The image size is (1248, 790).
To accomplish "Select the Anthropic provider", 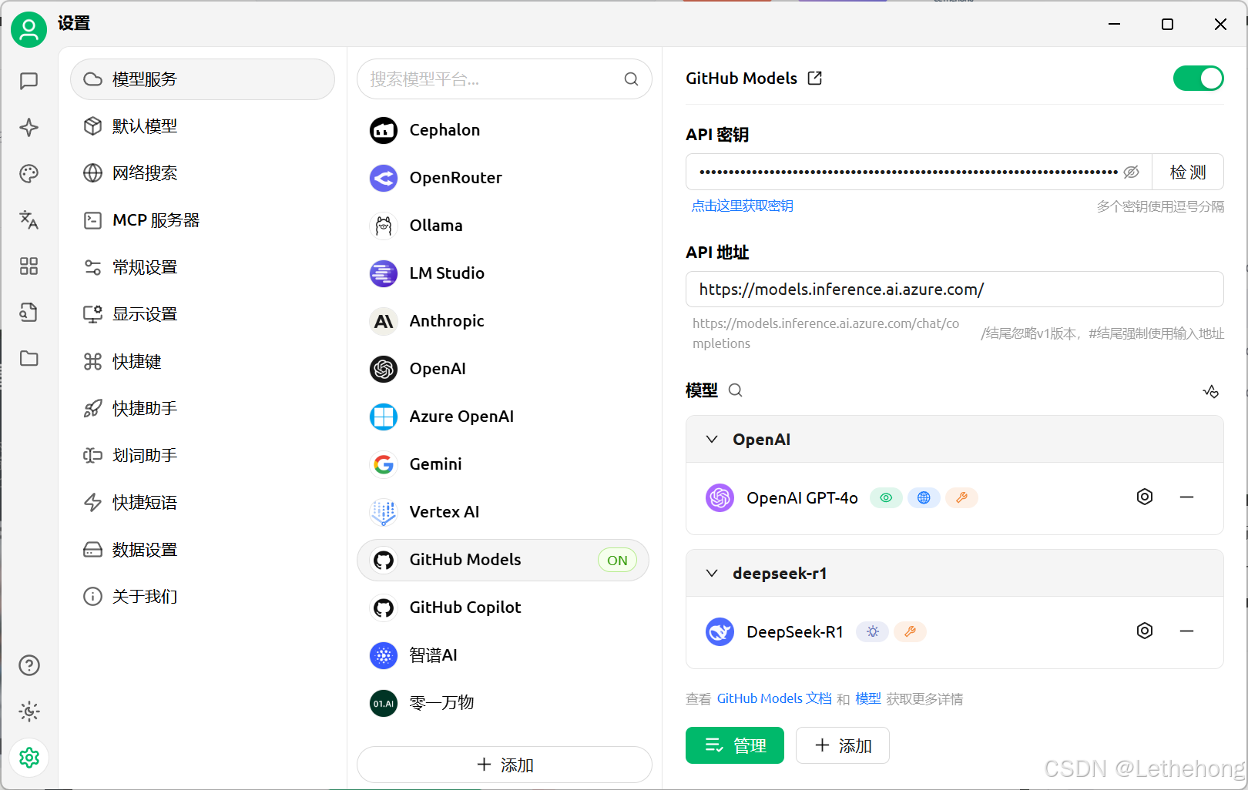I will (x=503, y=321).
